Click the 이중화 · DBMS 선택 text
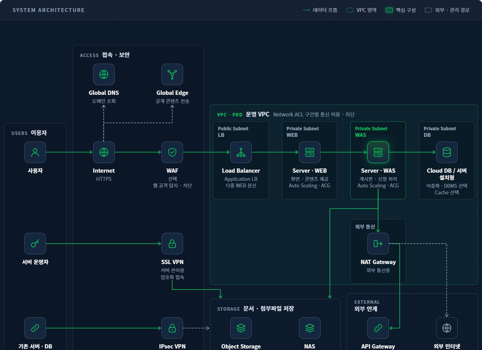 pos(447,186)
